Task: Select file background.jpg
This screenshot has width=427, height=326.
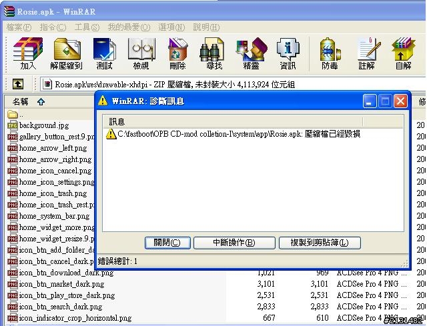Action: (44, 125)
